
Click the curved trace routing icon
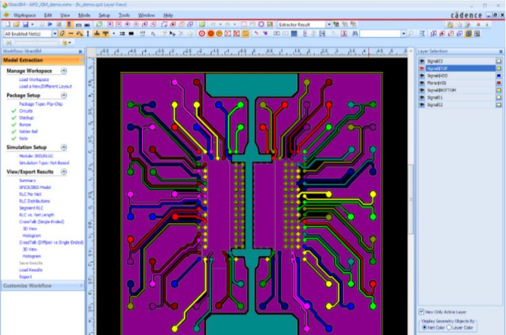point(79,33)
